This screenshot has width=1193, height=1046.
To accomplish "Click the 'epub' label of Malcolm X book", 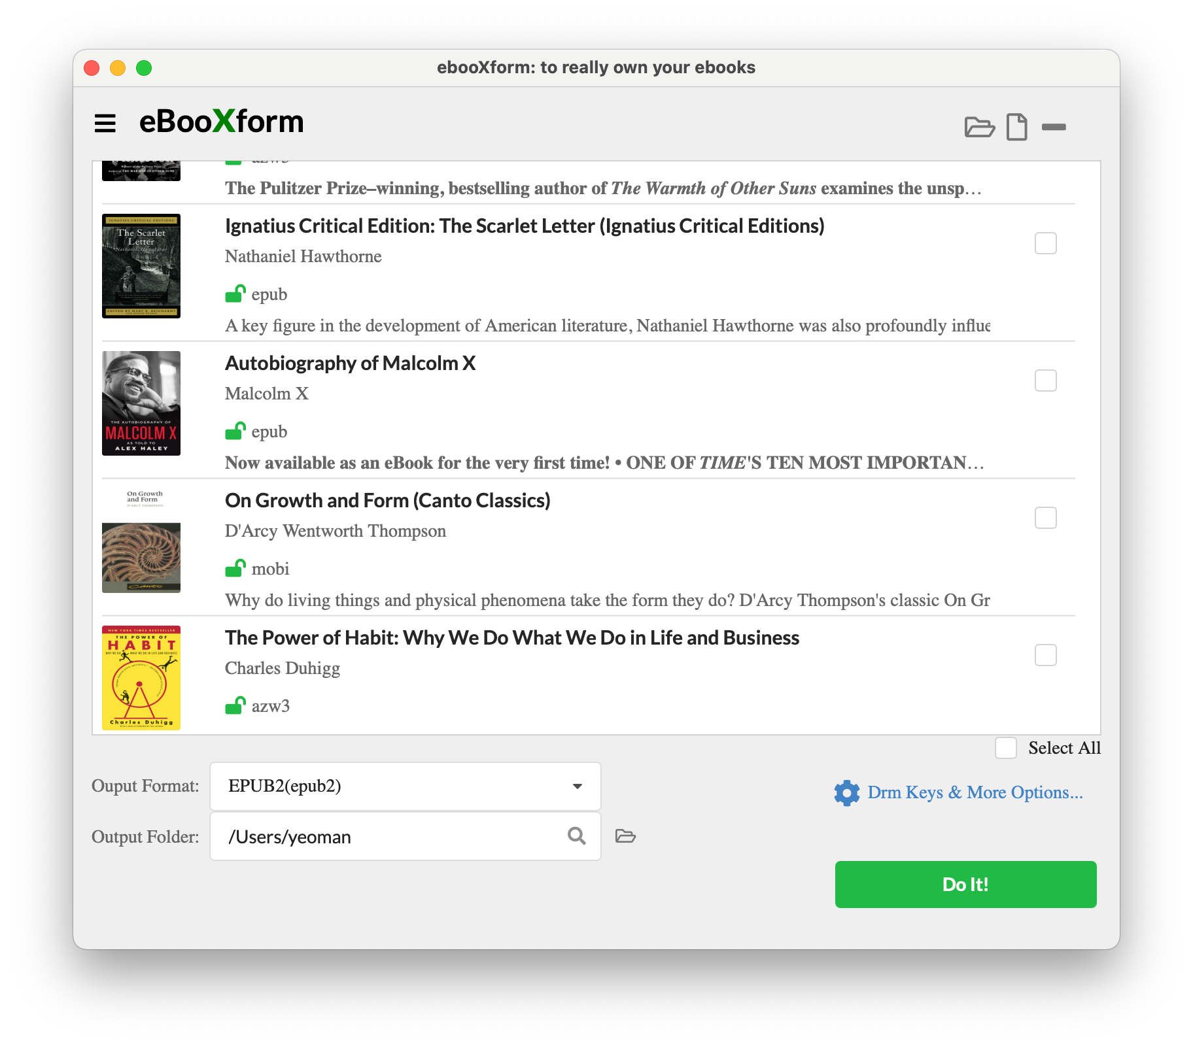I will pos(269,432).
